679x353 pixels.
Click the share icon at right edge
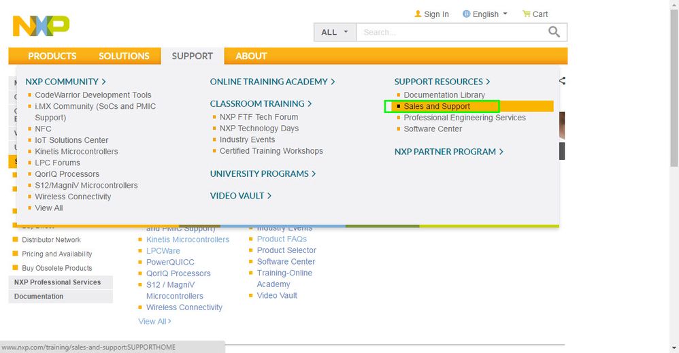tap(562, 80)
